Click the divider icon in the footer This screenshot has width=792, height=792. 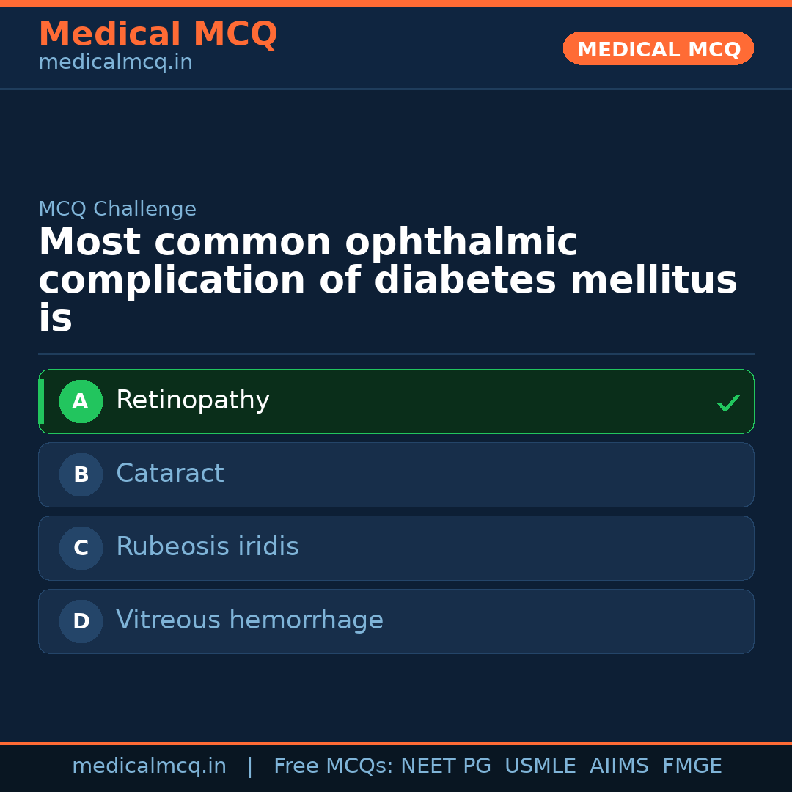point(250,766)
